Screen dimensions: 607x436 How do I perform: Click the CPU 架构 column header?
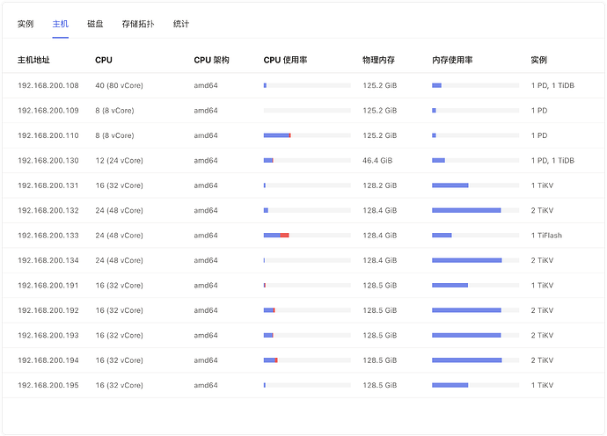[x=211, y=60]
